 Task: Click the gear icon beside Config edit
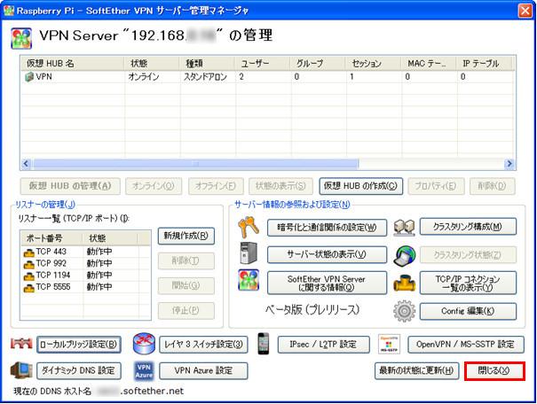[404, 311]
